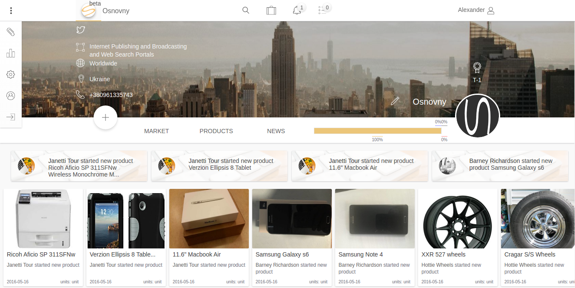Click the Ukraine location text
Screen dimensions: 575x288
pyautogui.click(x=100, y=79)
